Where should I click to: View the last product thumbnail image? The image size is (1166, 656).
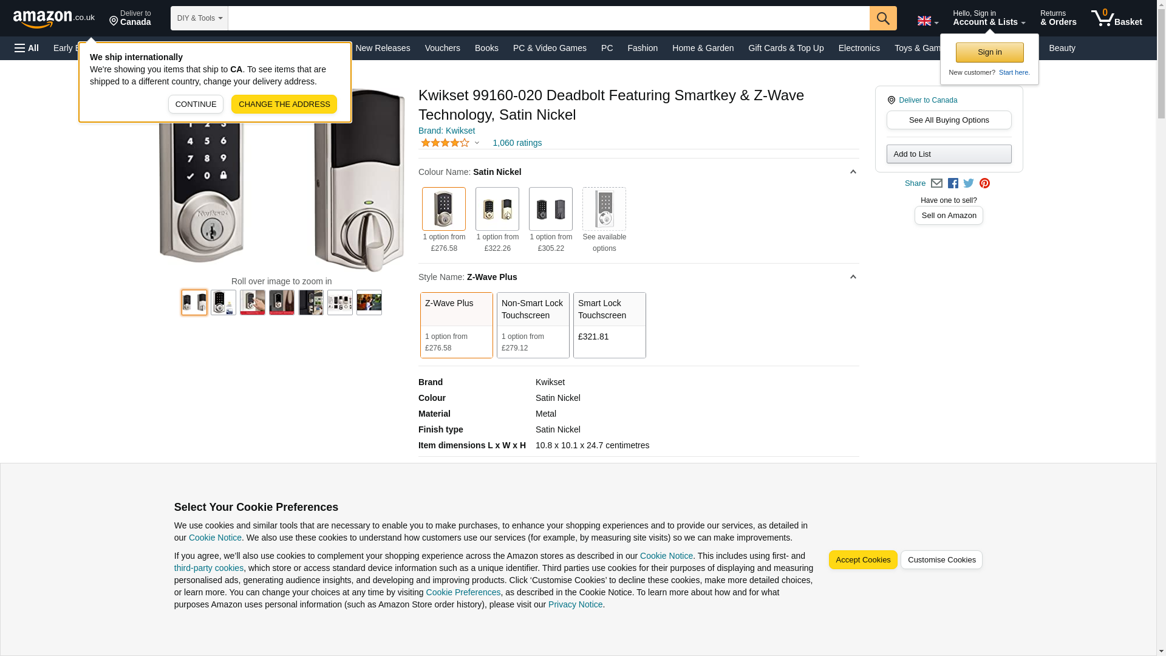click(369, 302)
